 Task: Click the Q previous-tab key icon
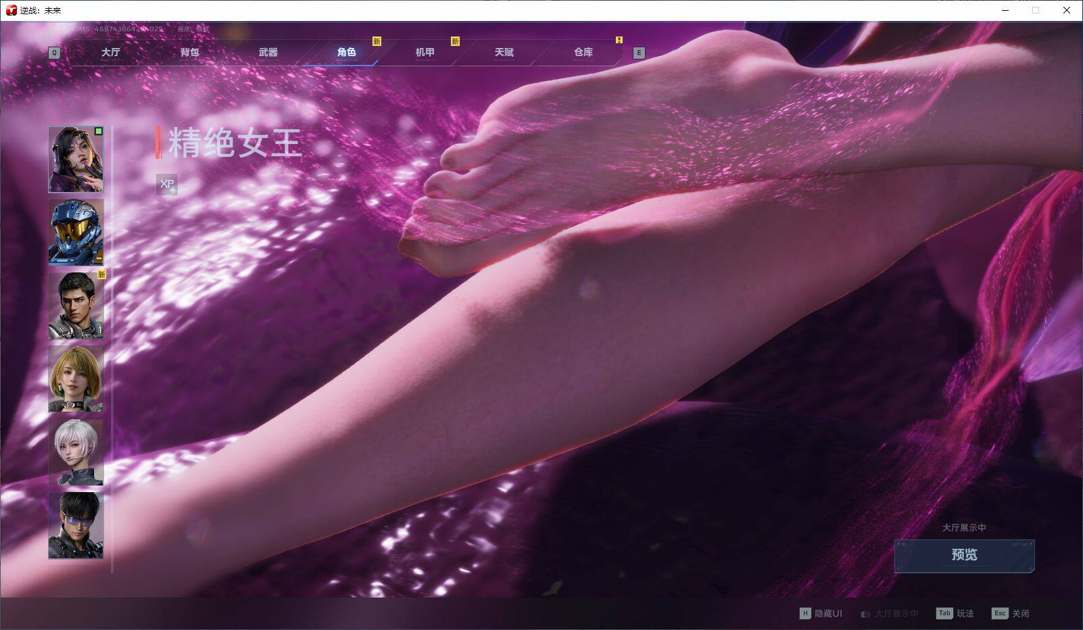tap(54, 53)
